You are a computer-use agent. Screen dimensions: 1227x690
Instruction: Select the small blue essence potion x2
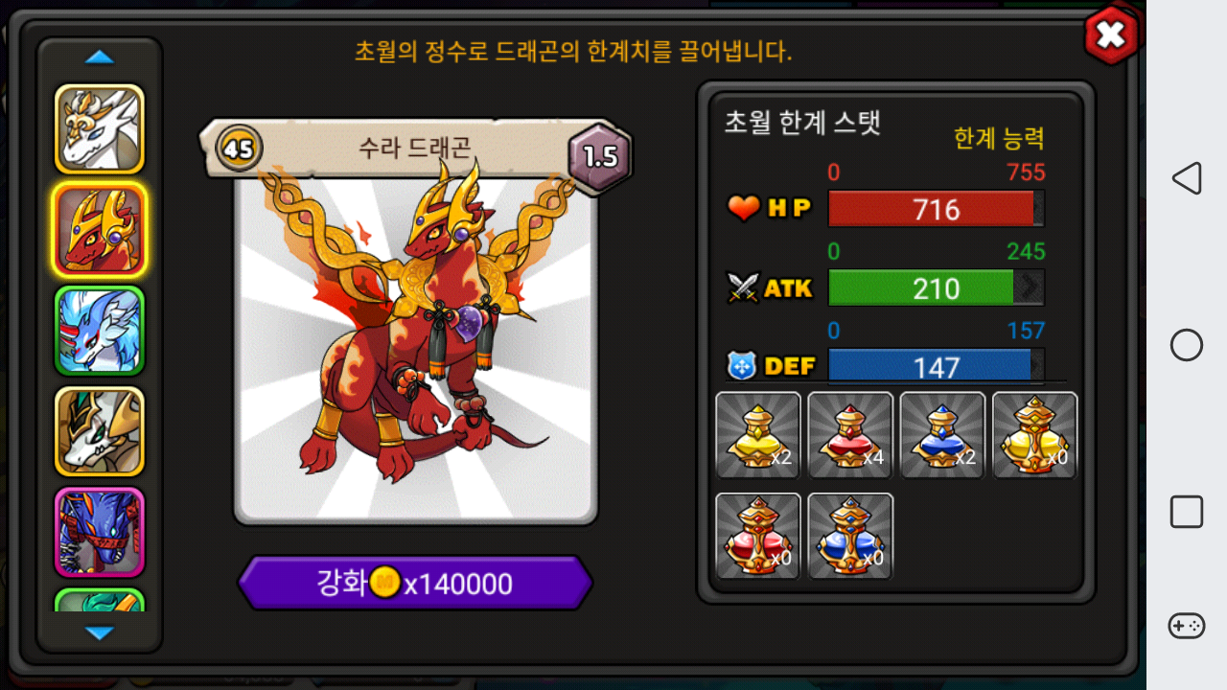tap(942, 435)
